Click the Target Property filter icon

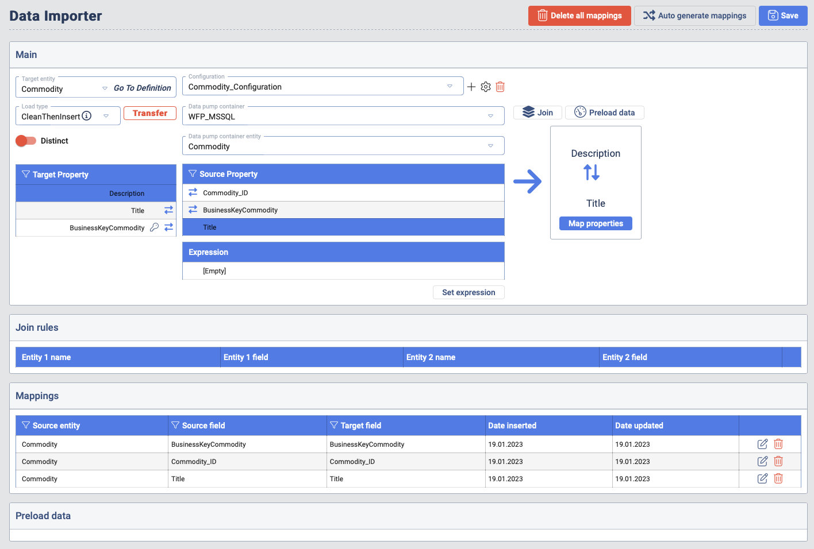(26, 174)
